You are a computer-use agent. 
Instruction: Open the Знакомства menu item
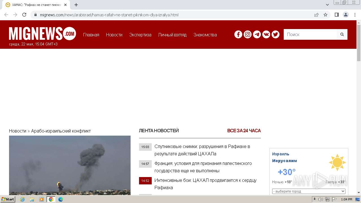[205, 35]
